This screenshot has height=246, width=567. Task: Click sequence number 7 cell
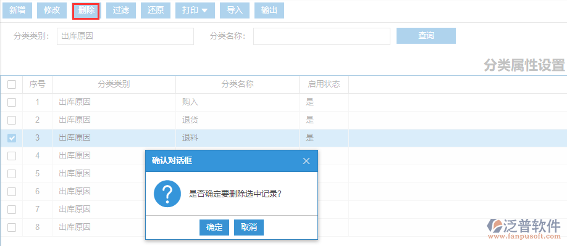(37, 209)
